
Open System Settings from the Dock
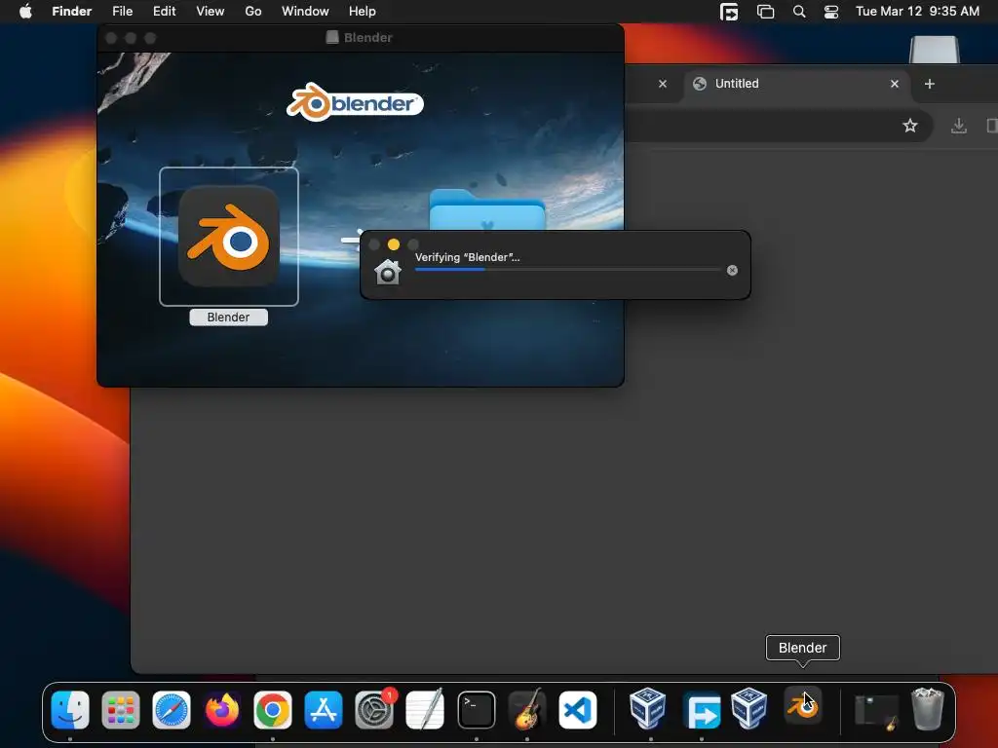374,710
